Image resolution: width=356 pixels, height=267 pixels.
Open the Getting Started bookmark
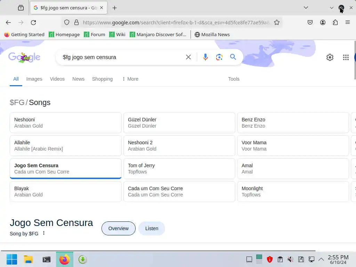coord(24,34)
